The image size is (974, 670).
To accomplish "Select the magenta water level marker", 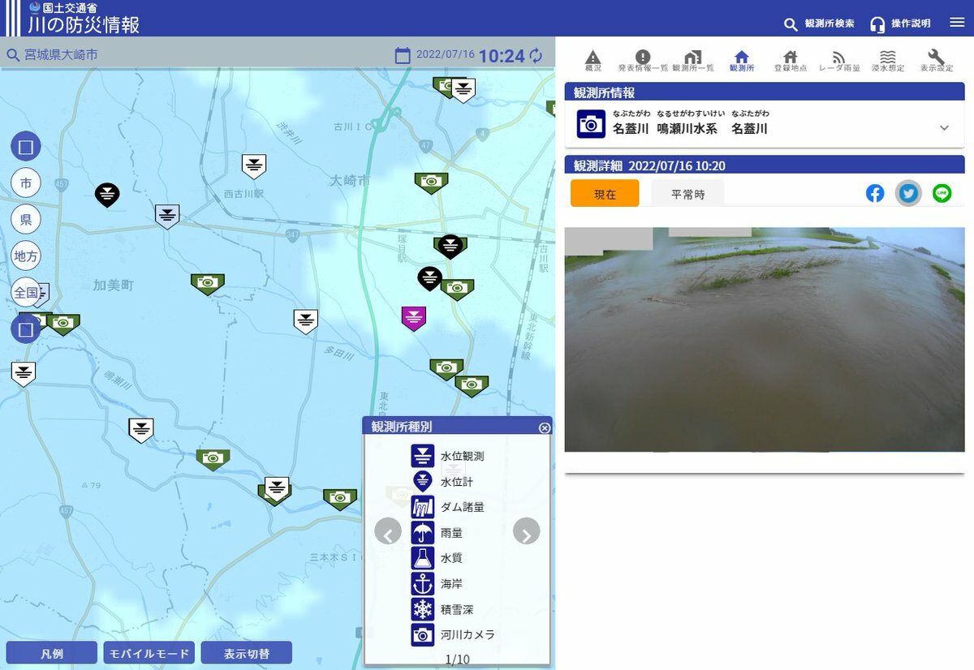I will [x=414, y=318].
